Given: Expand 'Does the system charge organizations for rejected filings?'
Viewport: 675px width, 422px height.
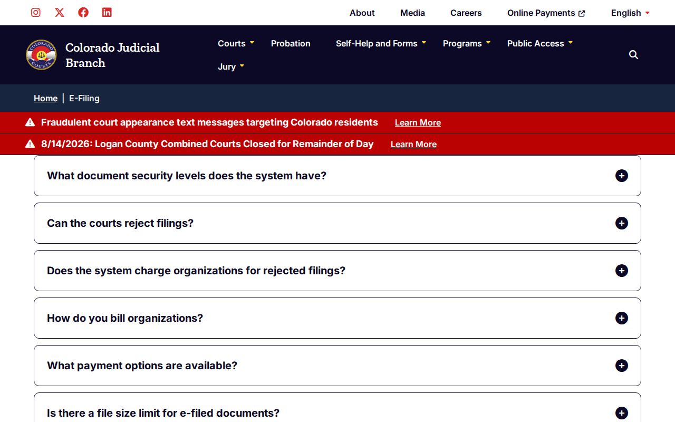Looking at the screenshot, I should (337, 271).
